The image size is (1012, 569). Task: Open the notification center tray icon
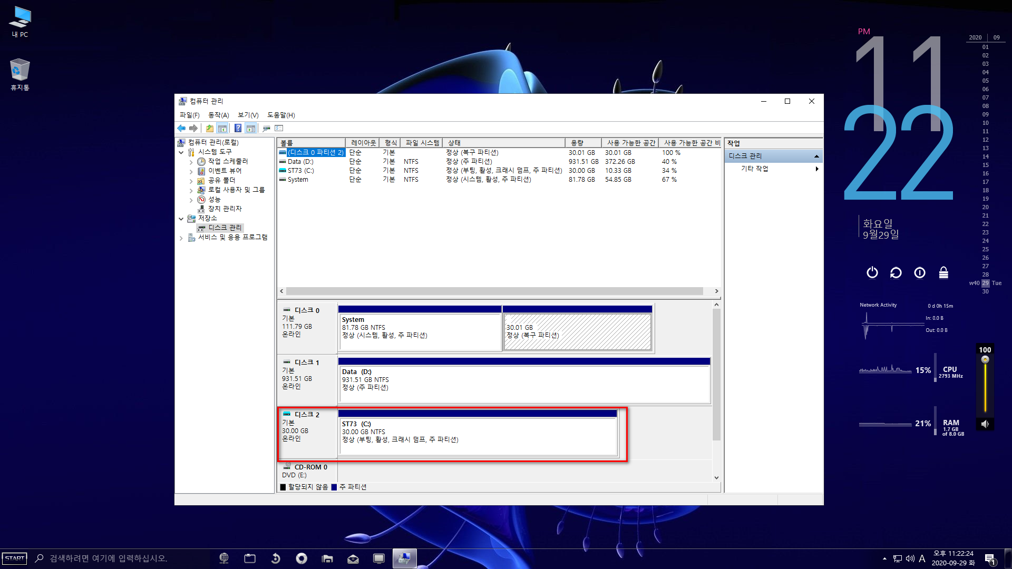coord(990,560)
